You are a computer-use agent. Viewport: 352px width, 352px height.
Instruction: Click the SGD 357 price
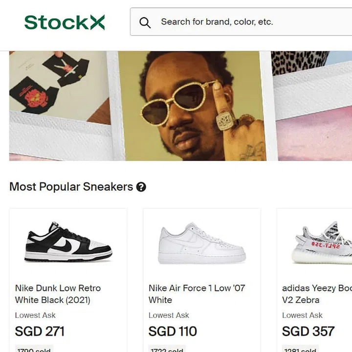tap(308, 331)
